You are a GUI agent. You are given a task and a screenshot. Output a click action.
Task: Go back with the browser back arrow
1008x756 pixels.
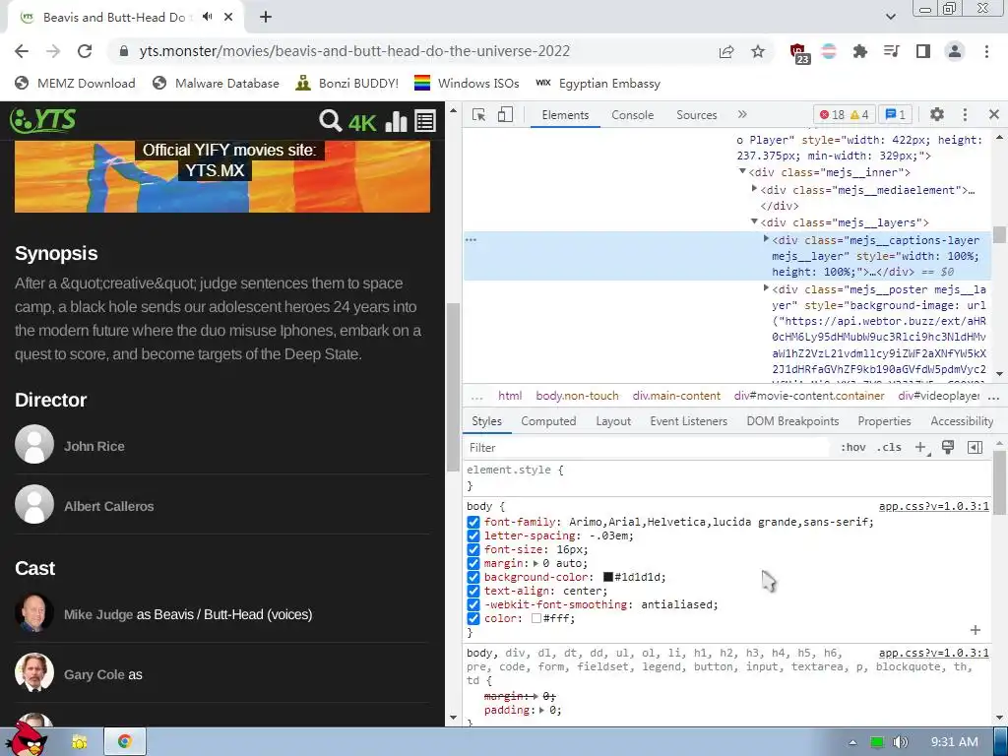[x=22, y=51]
